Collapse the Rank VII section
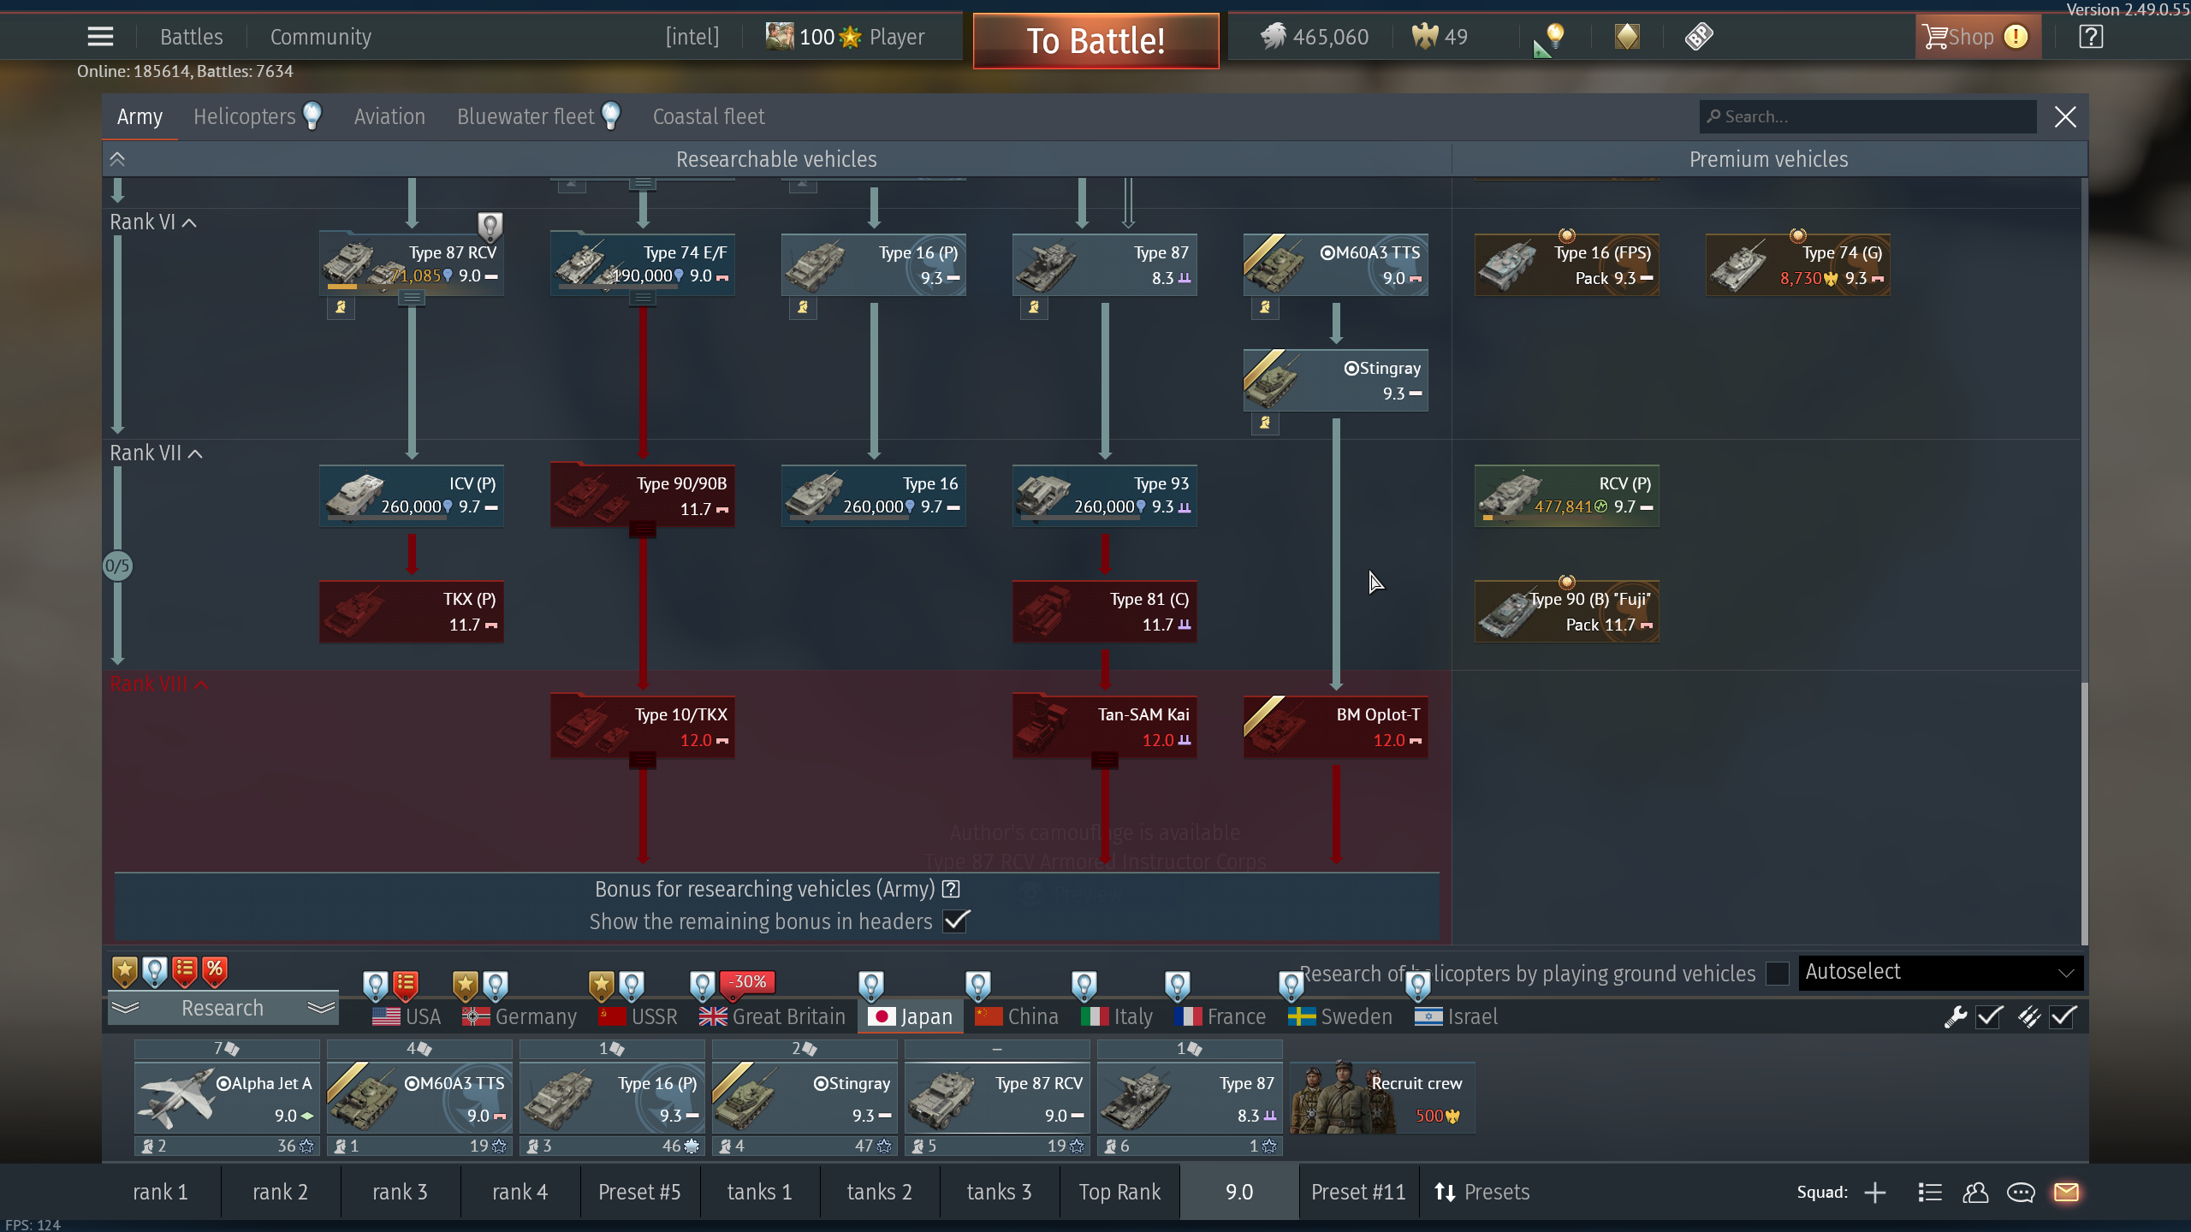The image size is (2191, 1232). [x=195, y=453]
